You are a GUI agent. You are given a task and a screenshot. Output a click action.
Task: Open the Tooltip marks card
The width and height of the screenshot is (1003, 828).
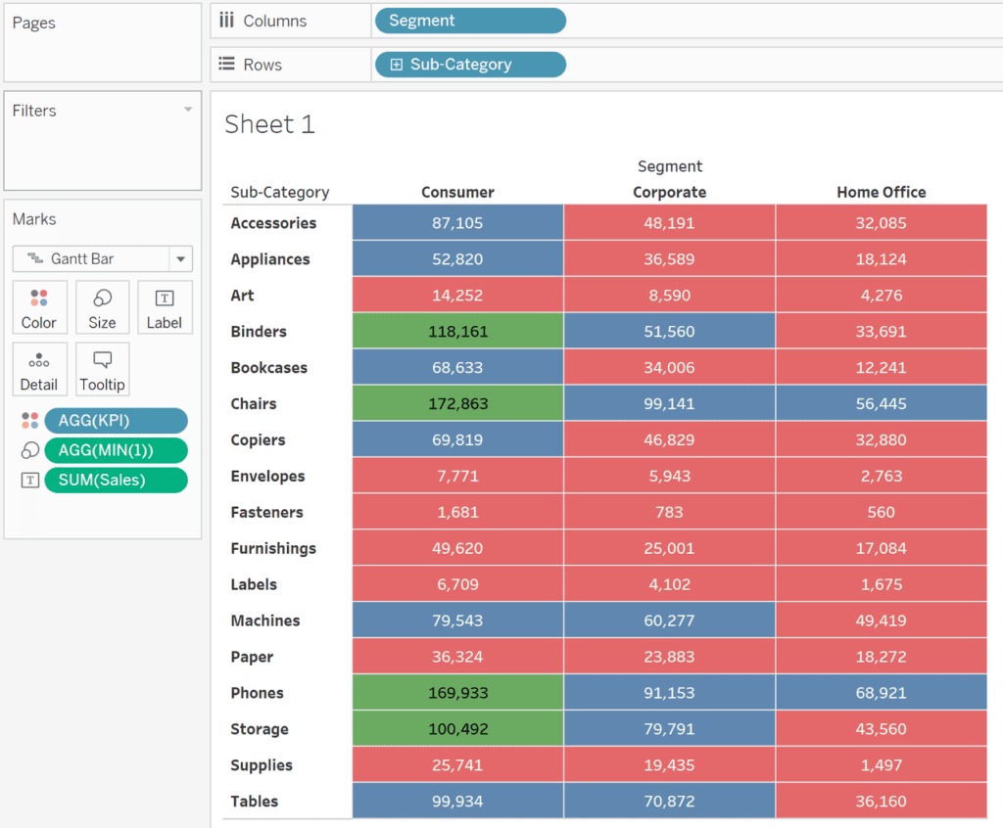click(x=102, y=370)
